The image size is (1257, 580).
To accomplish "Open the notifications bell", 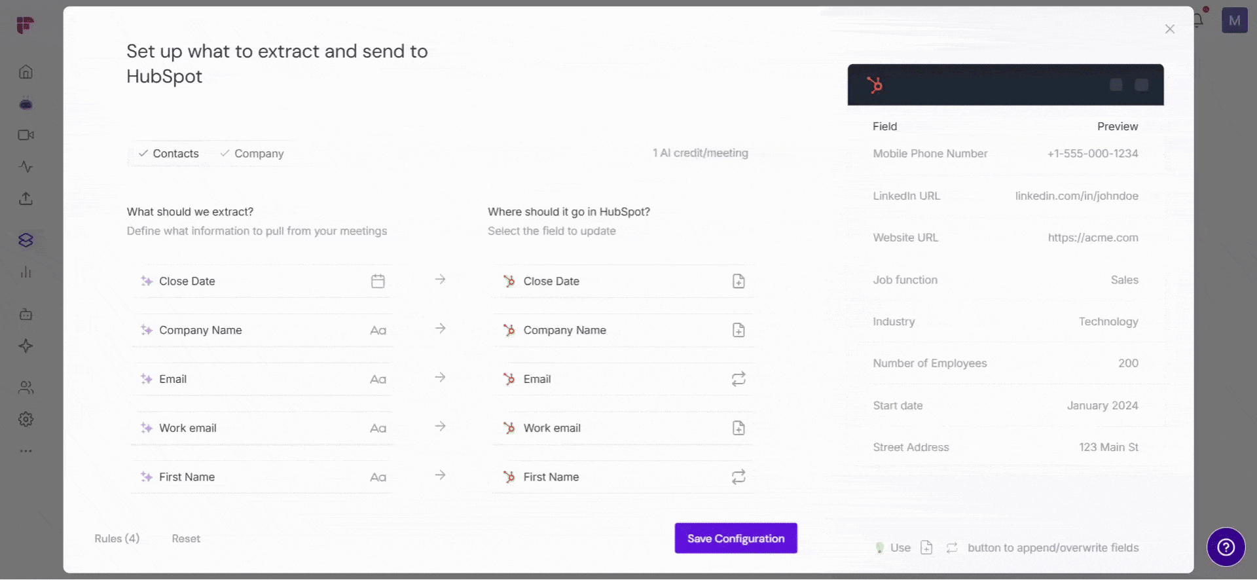I will (1198, 20).
